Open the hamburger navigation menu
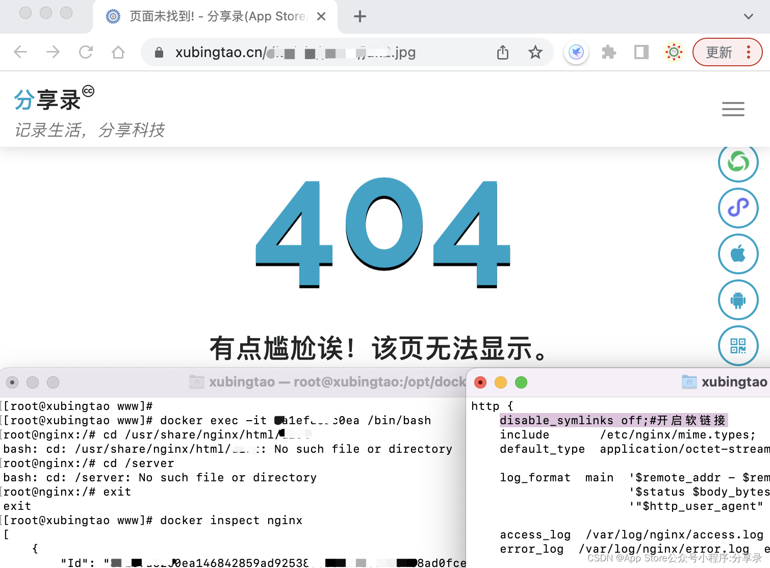This screenshot has height=568, width=770. click(733, 109)
